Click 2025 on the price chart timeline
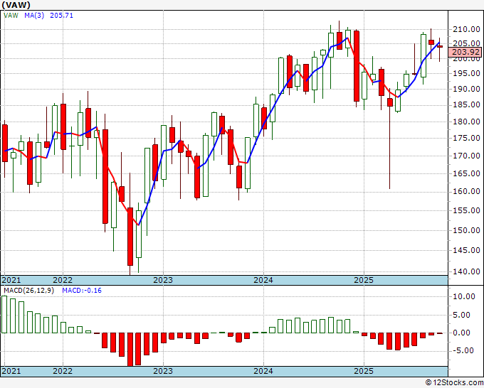The height and width of the screenshot is (388, 484). pos(364,280)
